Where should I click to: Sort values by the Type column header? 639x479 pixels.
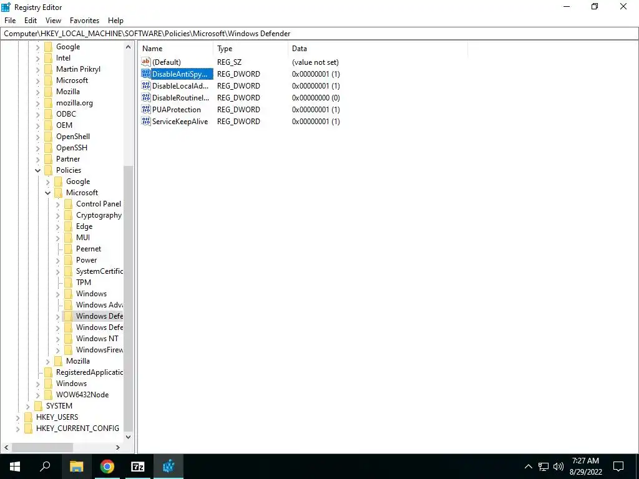[x=251, y=49]
